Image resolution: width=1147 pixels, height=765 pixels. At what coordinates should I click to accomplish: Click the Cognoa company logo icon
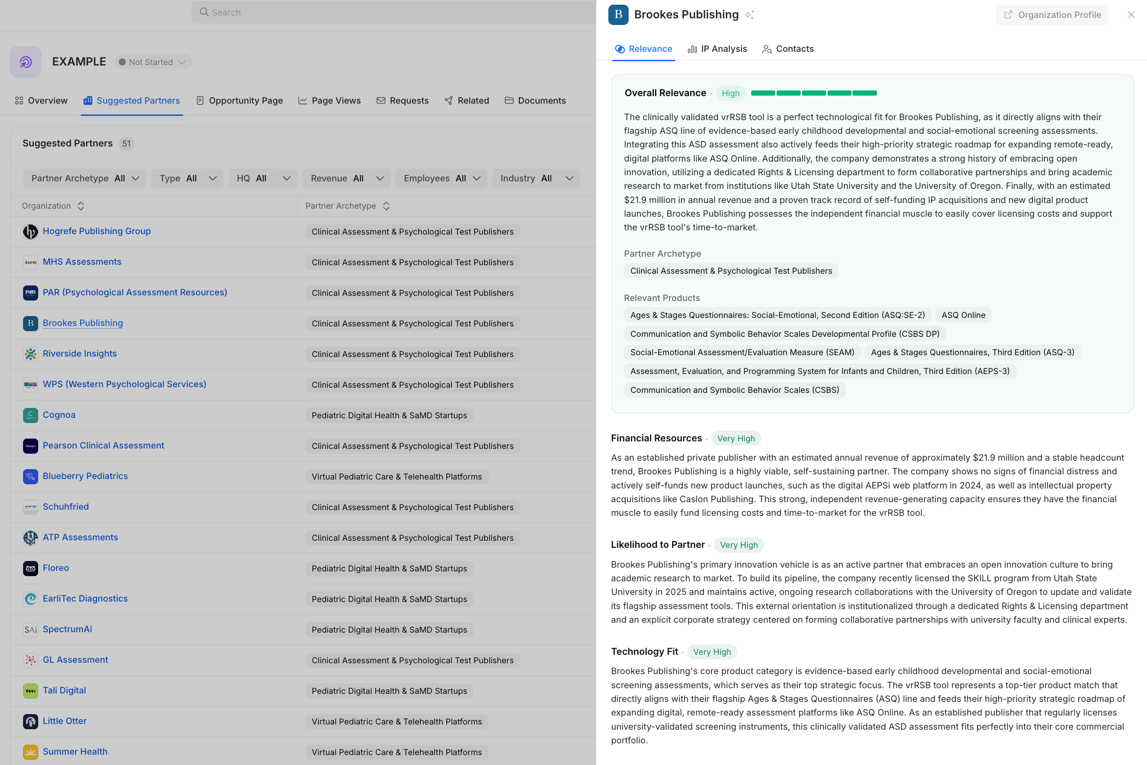[x=31, y=415]
